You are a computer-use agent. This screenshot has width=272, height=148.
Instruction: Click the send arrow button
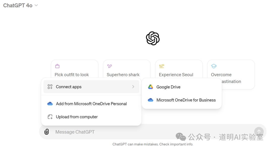[x=259, y=132]
